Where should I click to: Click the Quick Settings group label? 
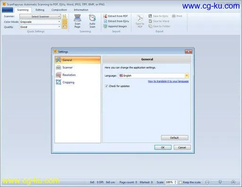pyautogui.click(x=36, y=32)
